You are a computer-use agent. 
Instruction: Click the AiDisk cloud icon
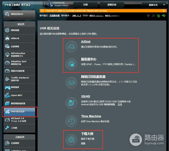tap(72, 47)
